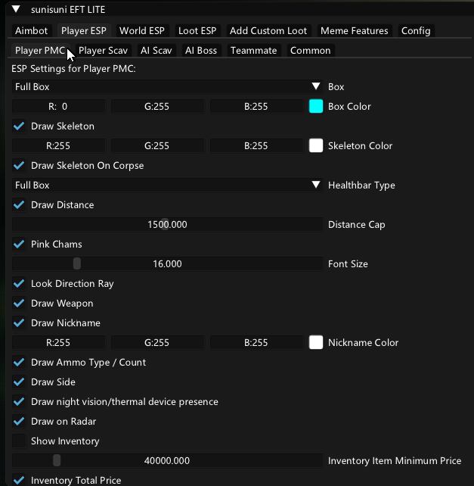This screenshot has height=486, width=474.
Task: Switch to the Aimbot tab
Action: [31, 31]
